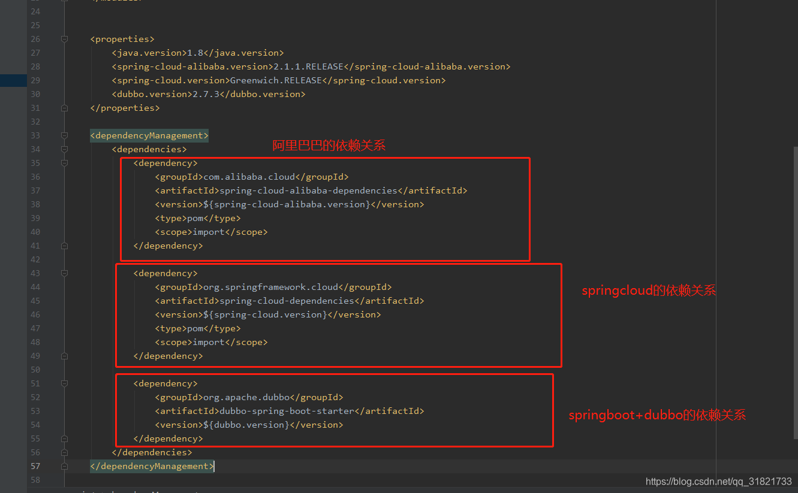Click fold marker at closing properties line 31
798x493 pixels.
(64, 108)
